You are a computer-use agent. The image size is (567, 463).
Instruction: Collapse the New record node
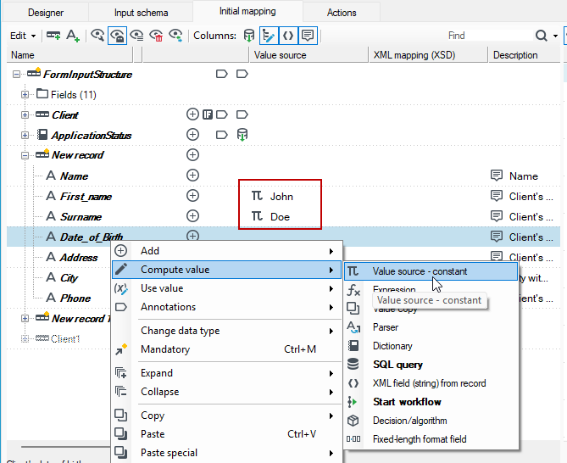pos(25,155)
